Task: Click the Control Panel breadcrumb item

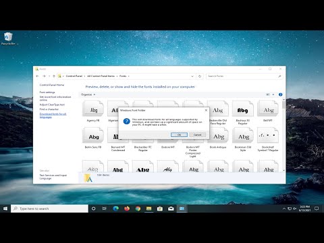Action: [74, 76]
